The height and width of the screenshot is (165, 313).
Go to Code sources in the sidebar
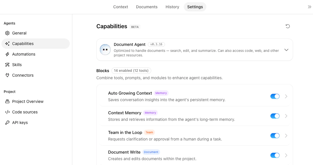pyautogui.click(x=35, y=112)
